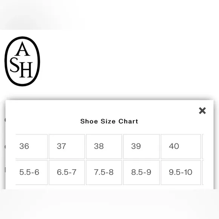Click the partially visible column after 40
The width and height of the screenshot is (219, 219).
click(x=203, y=147)
